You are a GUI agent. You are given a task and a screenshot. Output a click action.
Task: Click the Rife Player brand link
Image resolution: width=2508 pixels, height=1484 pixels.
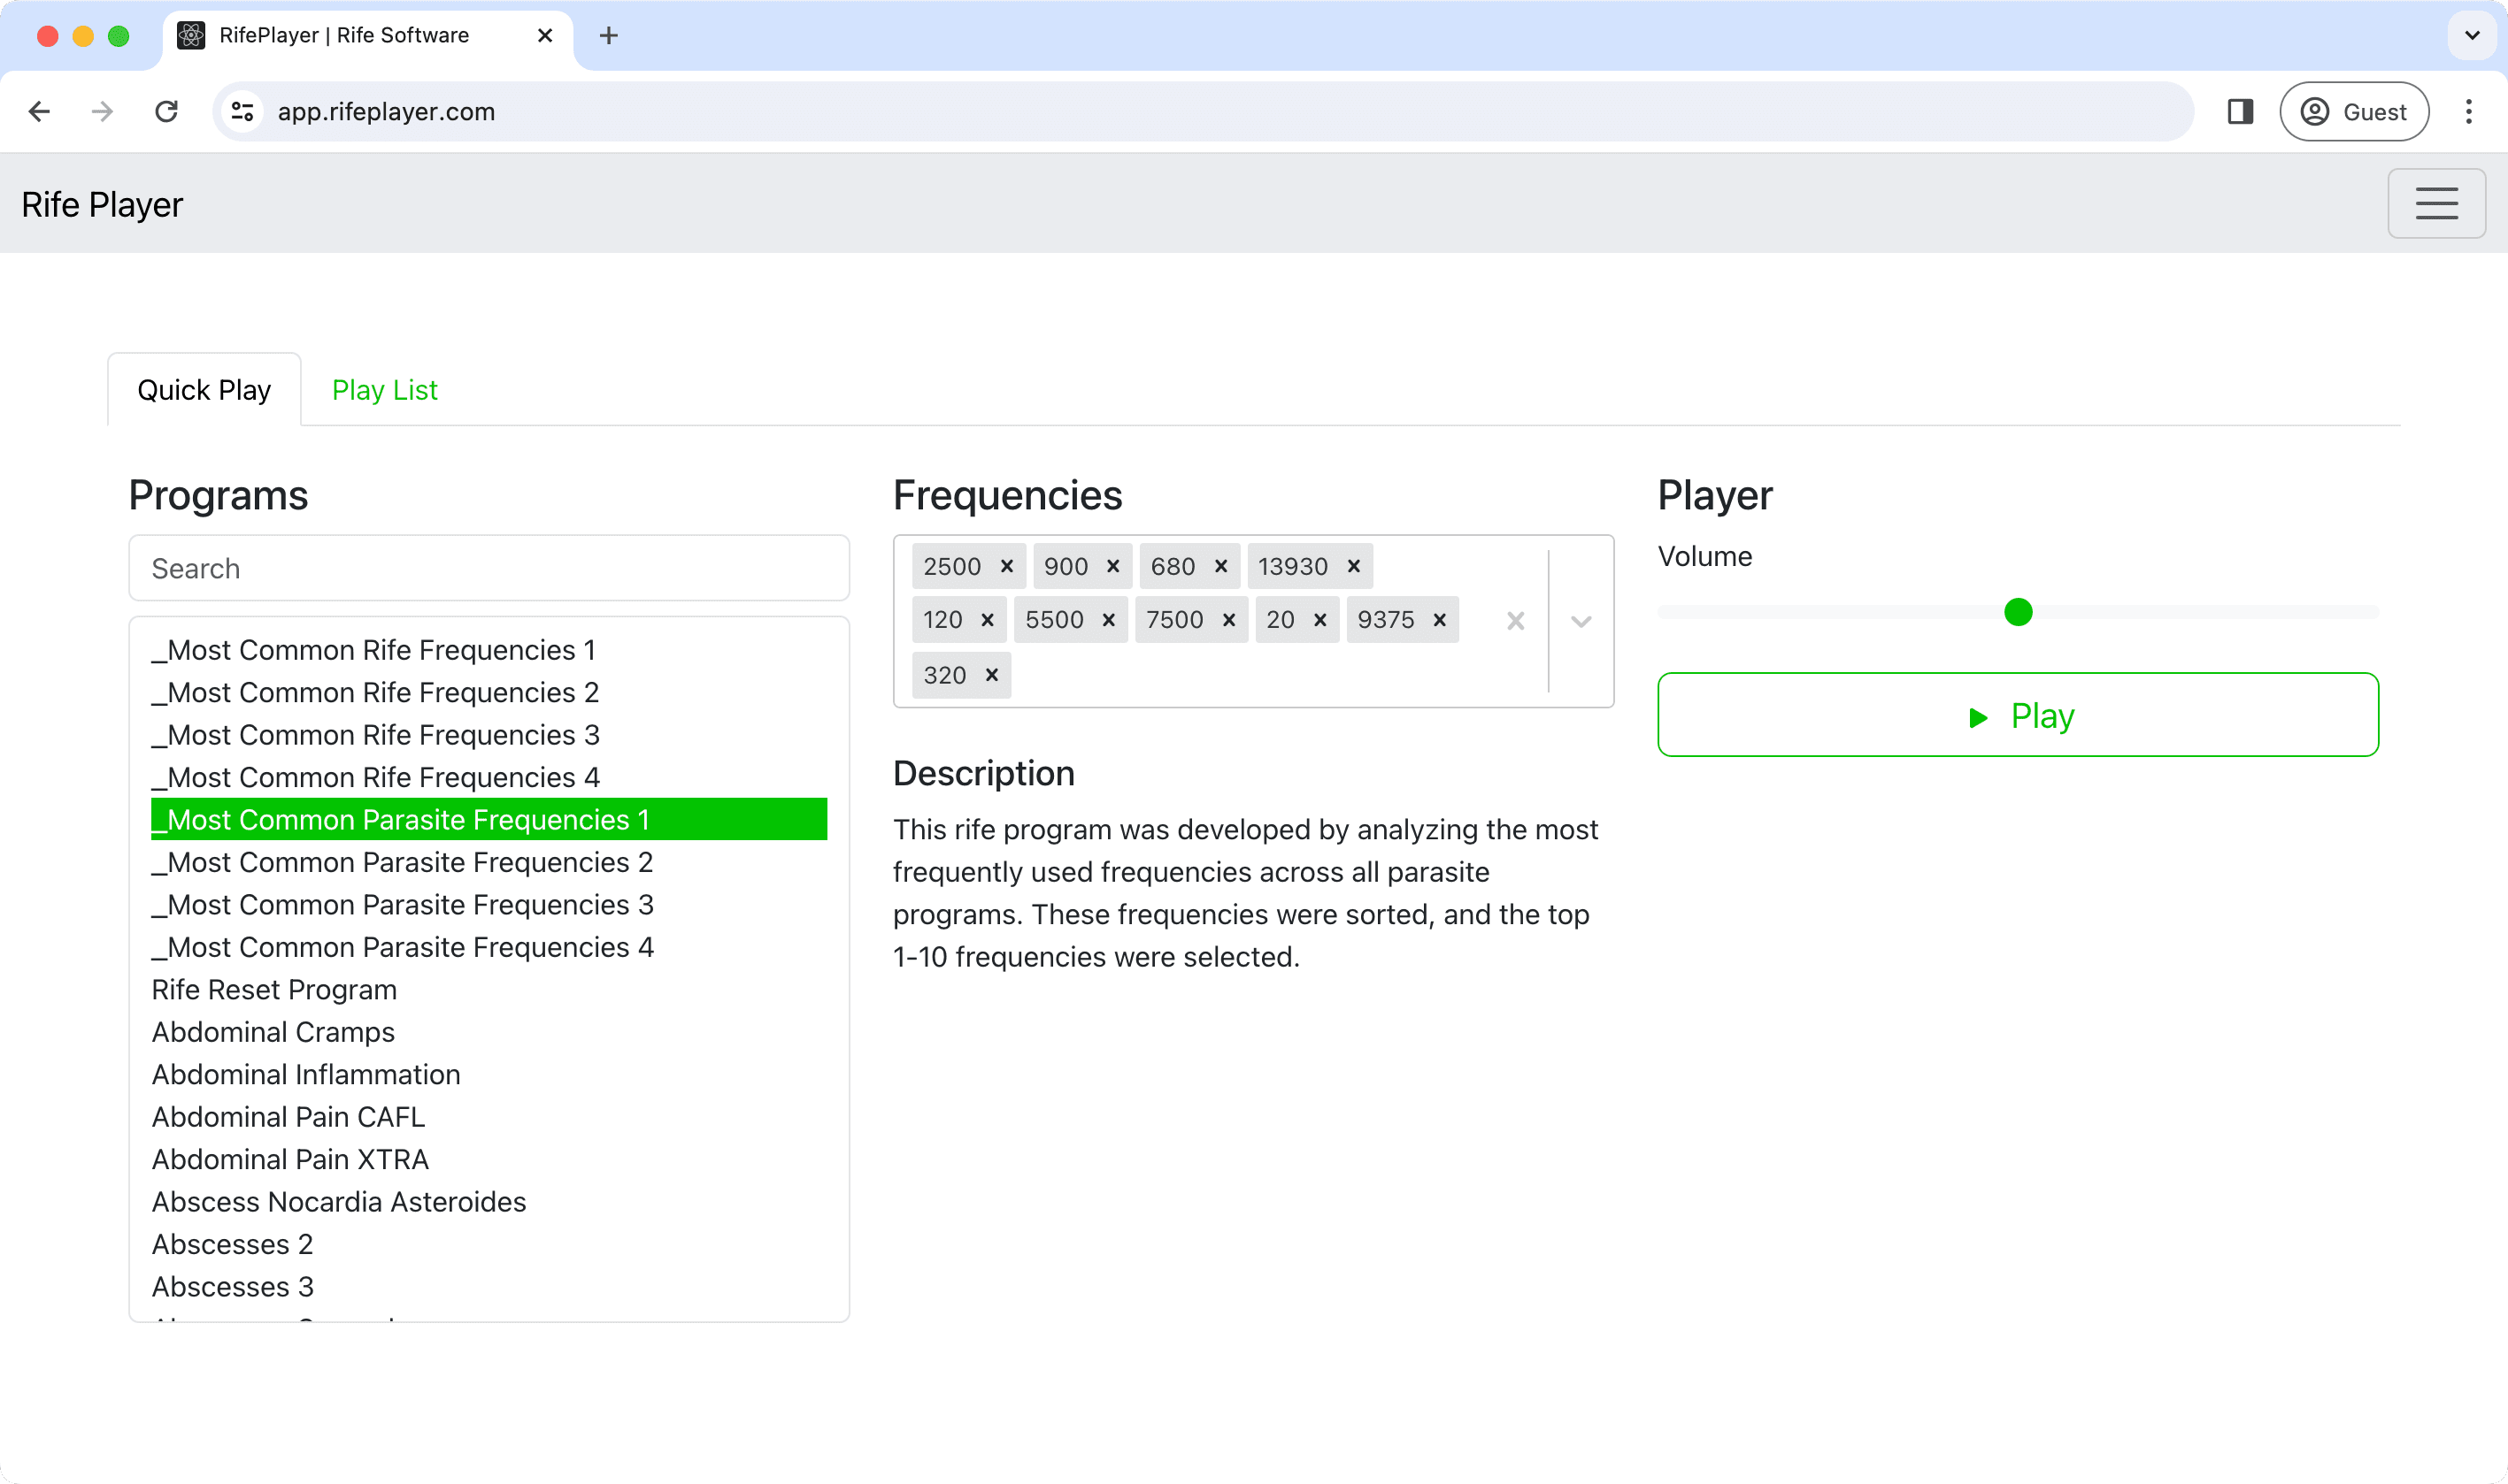(102, 204)
